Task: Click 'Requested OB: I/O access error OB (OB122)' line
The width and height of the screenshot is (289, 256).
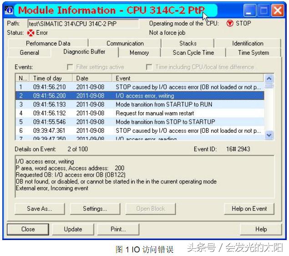Action: (71, 175)
